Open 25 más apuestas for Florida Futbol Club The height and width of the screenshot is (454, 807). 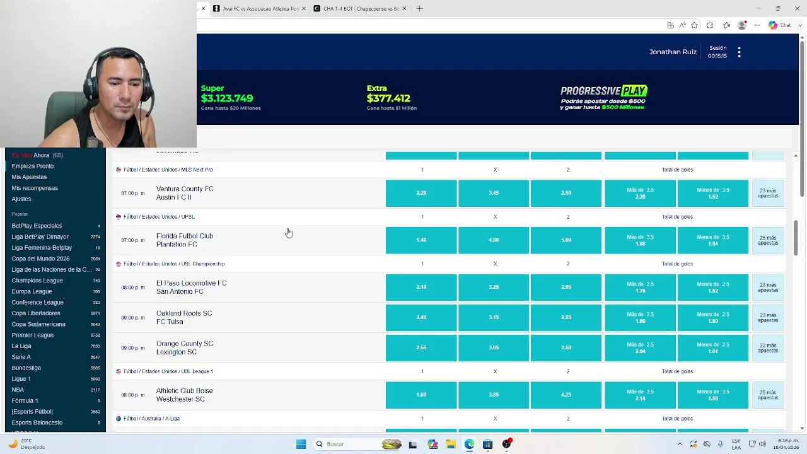(x=768, y=240)
